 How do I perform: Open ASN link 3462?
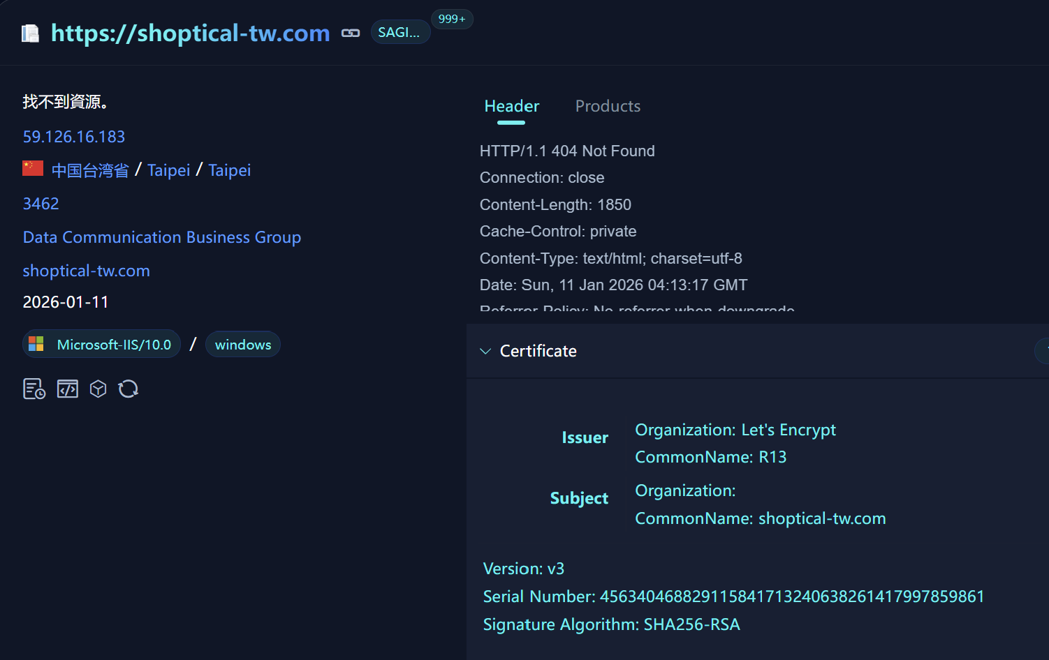[41, 204]
